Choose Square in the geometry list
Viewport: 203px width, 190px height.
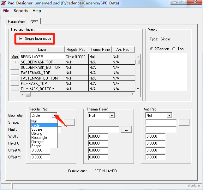pos(44,129)
